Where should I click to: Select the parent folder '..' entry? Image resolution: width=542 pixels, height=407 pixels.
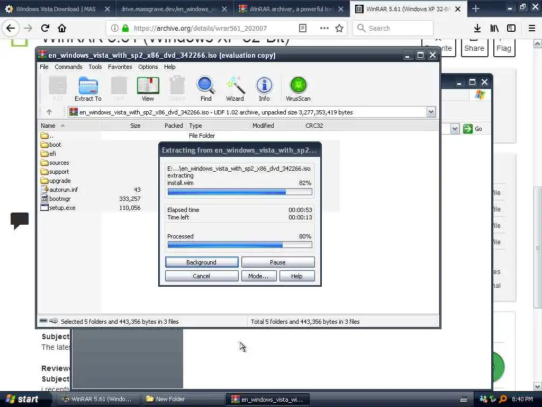[47, 136]
